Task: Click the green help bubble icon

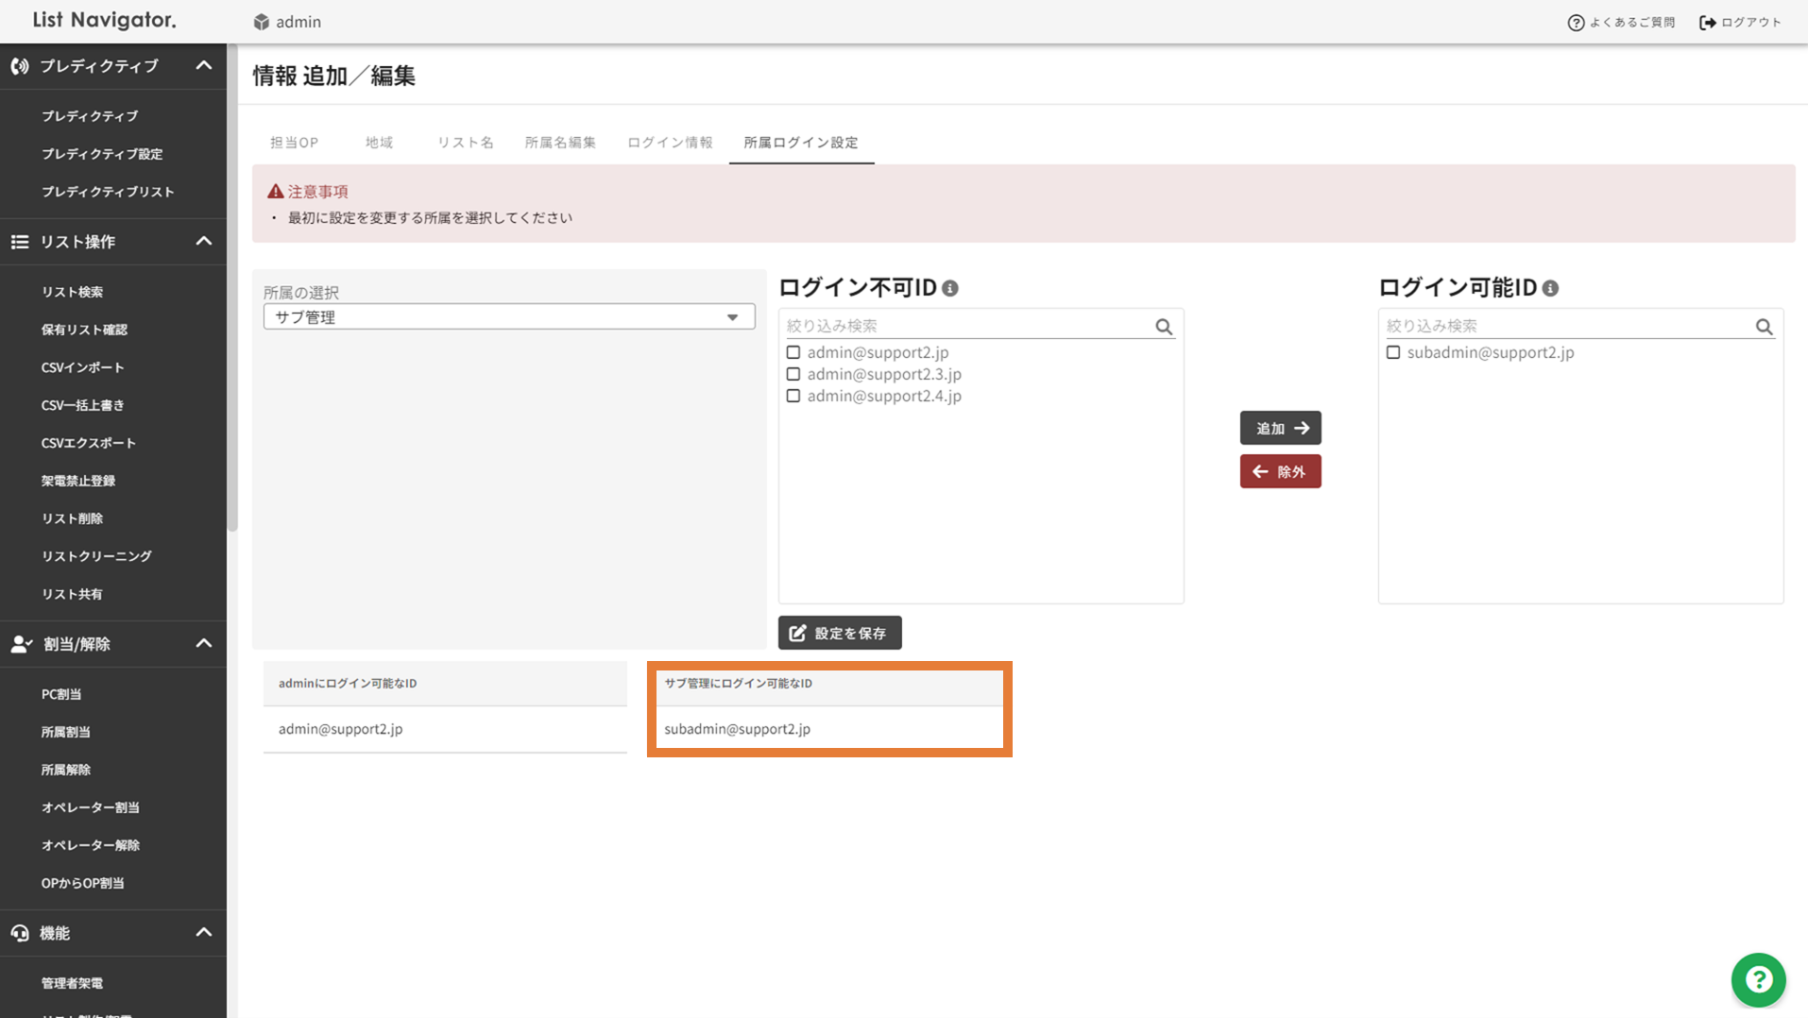Action: pyautogui.click(x=1758, y=979)
